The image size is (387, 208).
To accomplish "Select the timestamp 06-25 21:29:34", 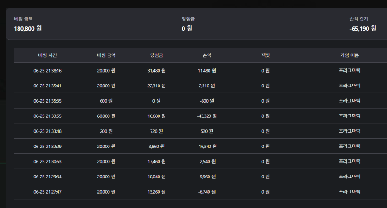I will point(47,177).
